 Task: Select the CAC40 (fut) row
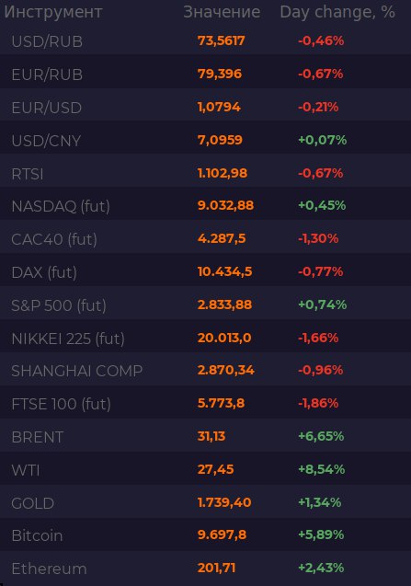[x=206, y=239]
